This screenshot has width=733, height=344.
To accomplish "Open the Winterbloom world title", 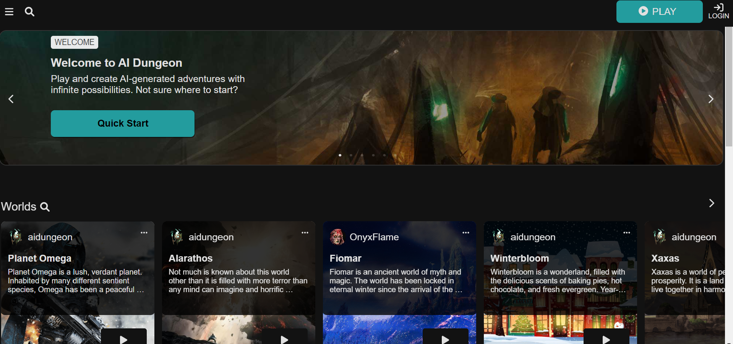I will pos(519,258).
